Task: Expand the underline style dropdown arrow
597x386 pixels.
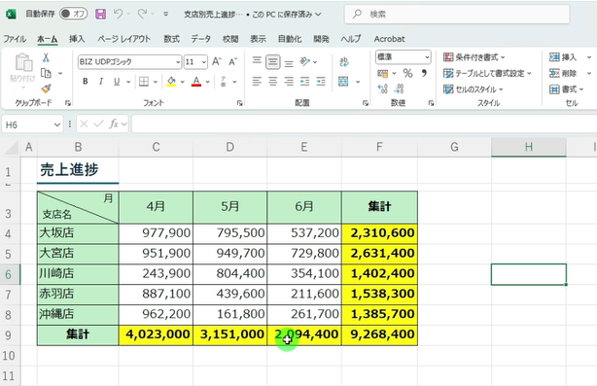Action: [128, 82]
